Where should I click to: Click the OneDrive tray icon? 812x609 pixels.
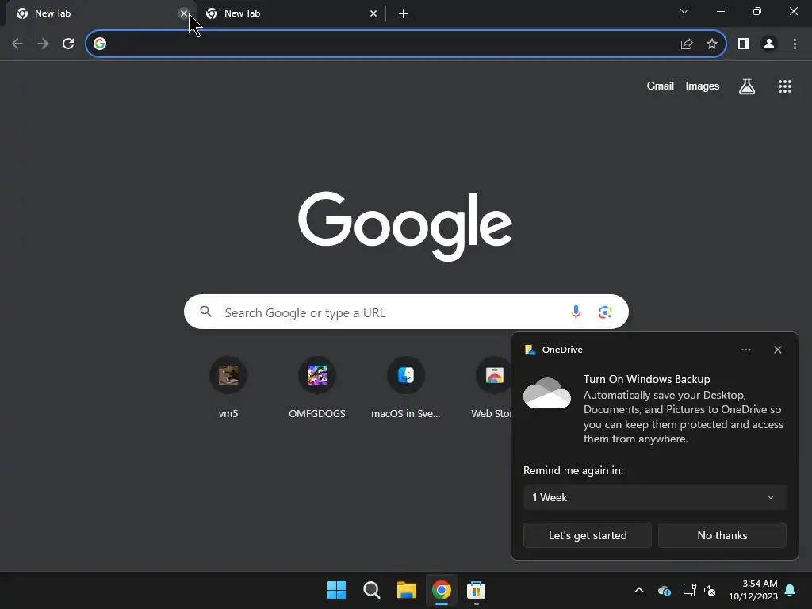coord(665,590)
